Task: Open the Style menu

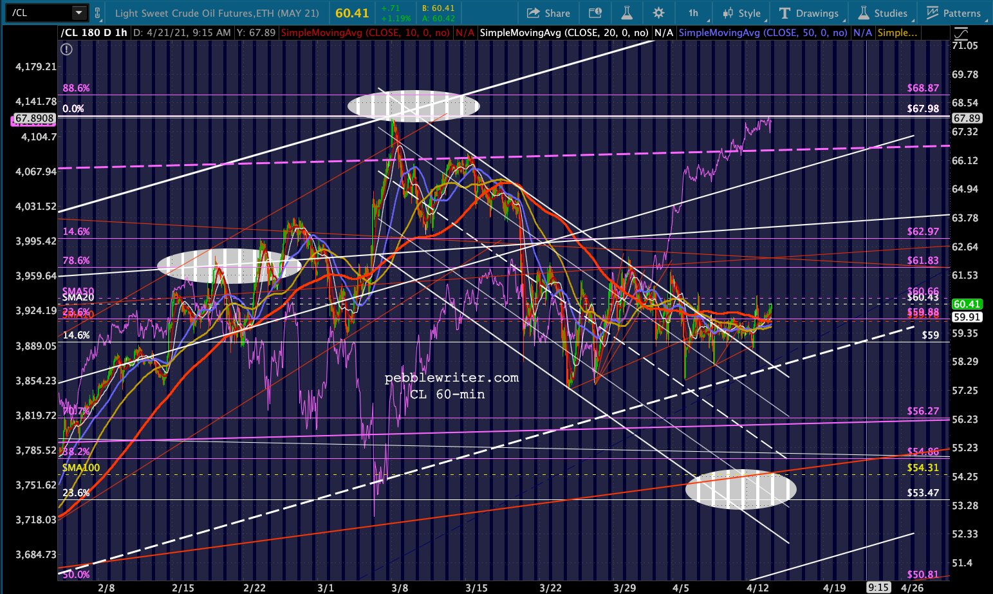Action: coord(742,13)
